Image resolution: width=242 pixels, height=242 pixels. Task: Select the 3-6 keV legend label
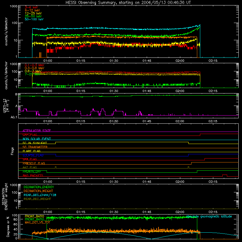pyautogui.click(x=31, y=7)
